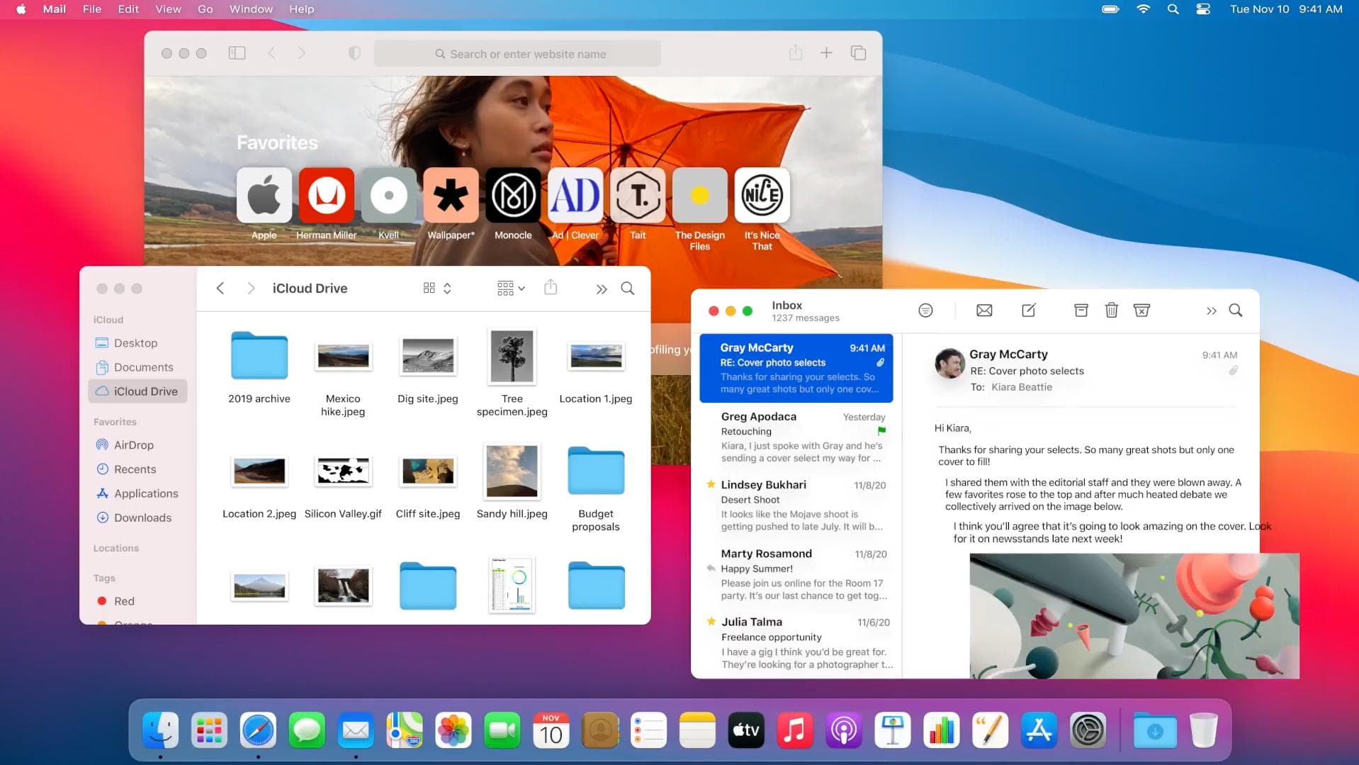
Task: Toggle the Mail message filter button
Action: coord(925,311)
